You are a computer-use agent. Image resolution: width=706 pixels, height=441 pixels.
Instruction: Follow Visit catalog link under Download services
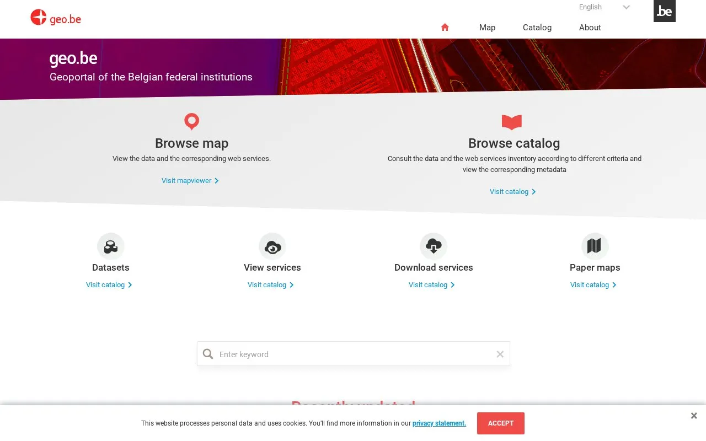tap(432, 285)
